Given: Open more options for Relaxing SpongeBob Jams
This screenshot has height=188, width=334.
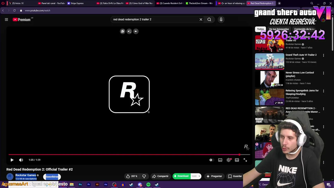Looking at the screenshot, I should tap(324, 91).
